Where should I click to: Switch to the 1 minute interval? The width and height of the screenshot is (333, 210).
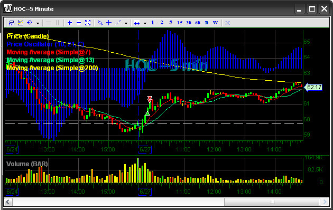(152, 23)
